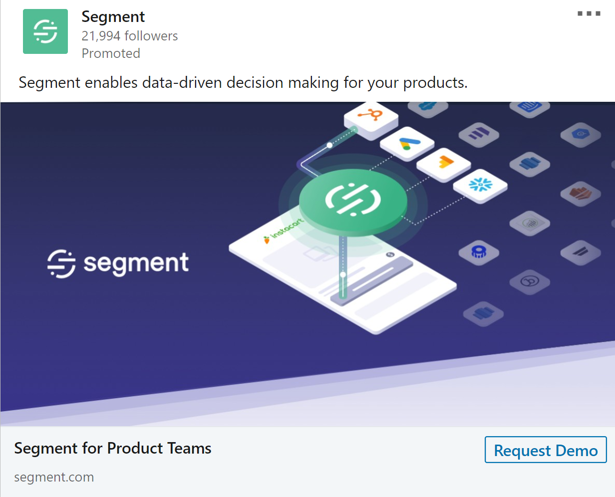Click the segment.com URL text

(x=54, y=477)
